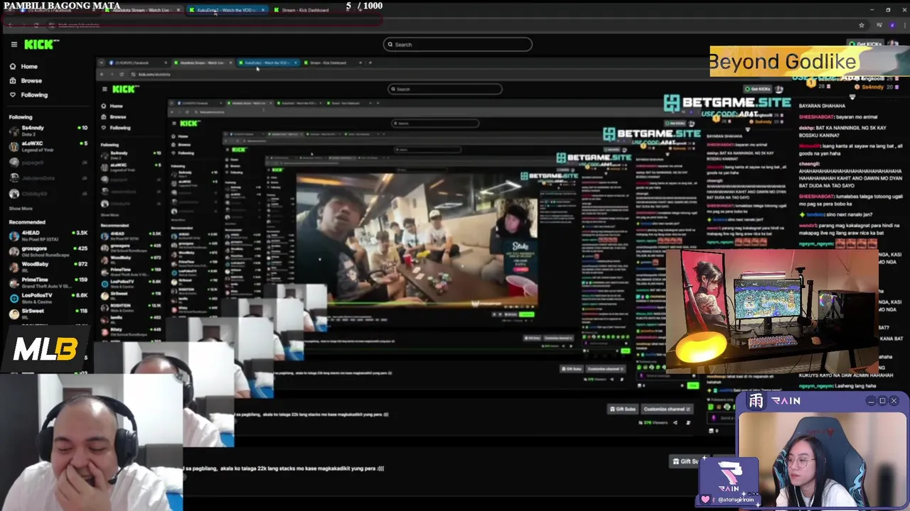Viewport: 910px width, 511px height.
Task: Open 4HEAD recommended channel
Action: pos(48,236)
